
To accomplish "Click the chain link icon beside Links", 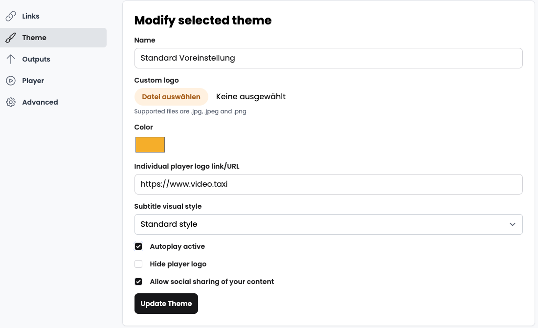I will coord(11,16).
